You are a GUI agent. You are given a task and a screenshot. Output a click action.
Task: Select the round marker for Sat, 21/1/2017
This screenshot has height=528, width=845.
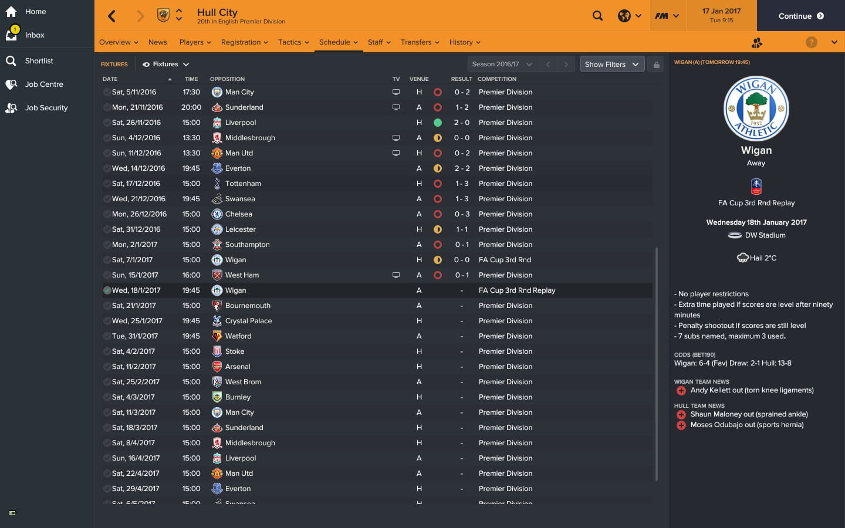(x=107, y=306)
